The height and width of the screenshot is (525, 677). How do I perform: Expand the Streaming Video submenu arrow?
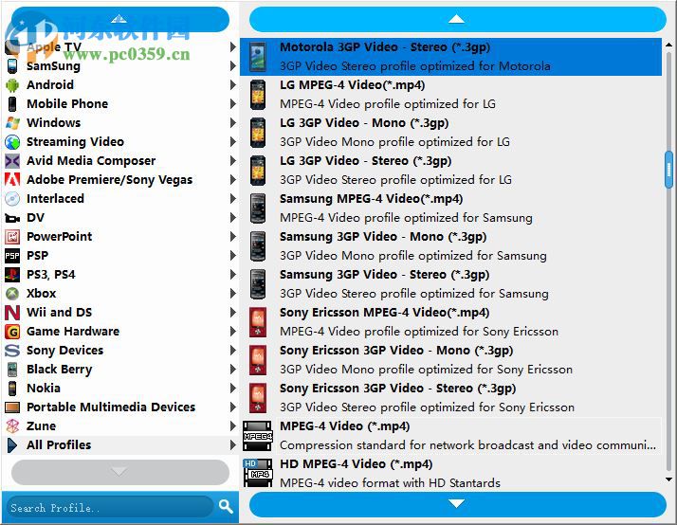232,142
